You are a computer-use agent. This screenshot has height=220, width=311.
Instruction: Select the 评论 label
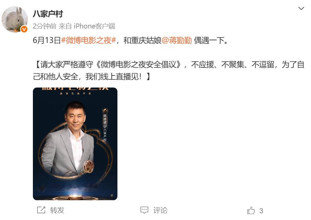[x=160, y=210]
